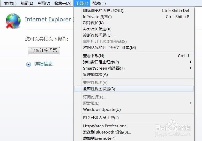Launch Windows Update(U) entry

click(134, 109)
